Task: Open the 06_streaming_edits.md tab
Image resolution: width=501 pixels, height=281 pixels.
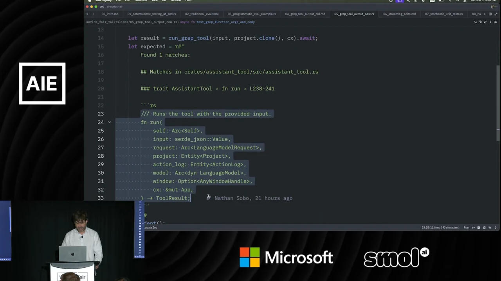Action: [x=399, y=14]
